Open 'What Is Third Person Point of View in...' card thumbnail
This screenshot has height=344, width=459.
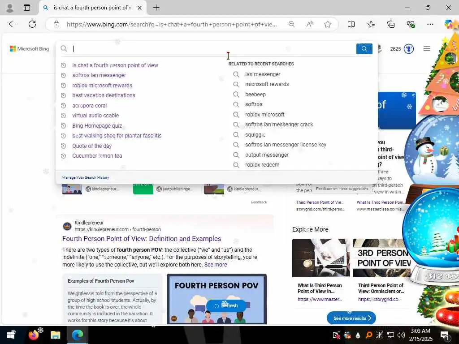pos(321,258)
